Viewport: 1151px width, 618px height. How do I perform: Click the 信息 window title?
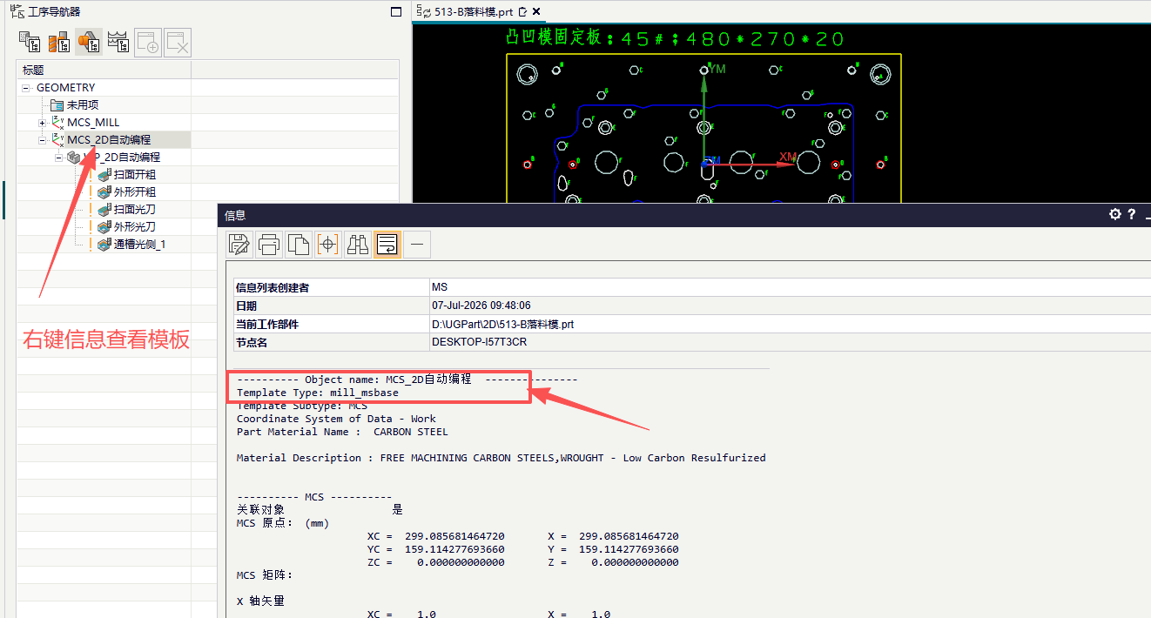[235, 215]
